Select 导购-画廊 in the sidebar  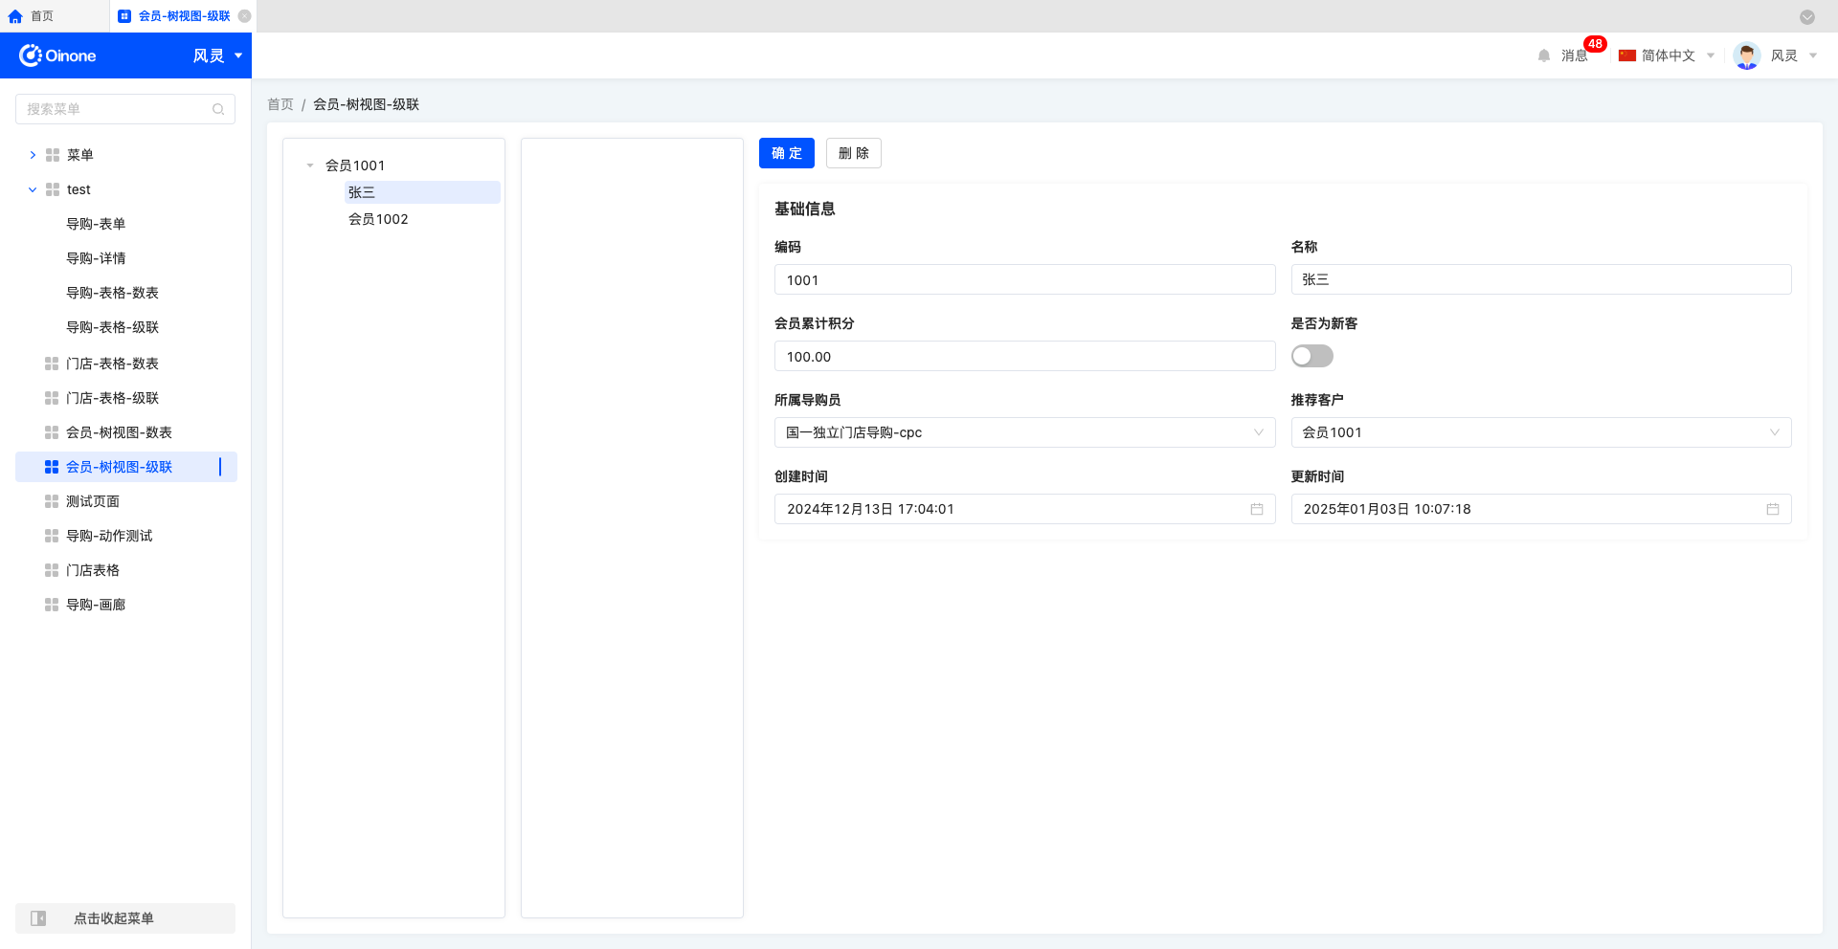coord(96,605)
